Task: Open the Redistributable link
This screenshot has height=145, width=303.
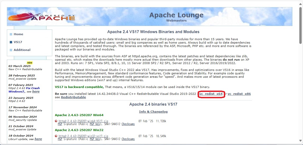Action: point(73,97)
